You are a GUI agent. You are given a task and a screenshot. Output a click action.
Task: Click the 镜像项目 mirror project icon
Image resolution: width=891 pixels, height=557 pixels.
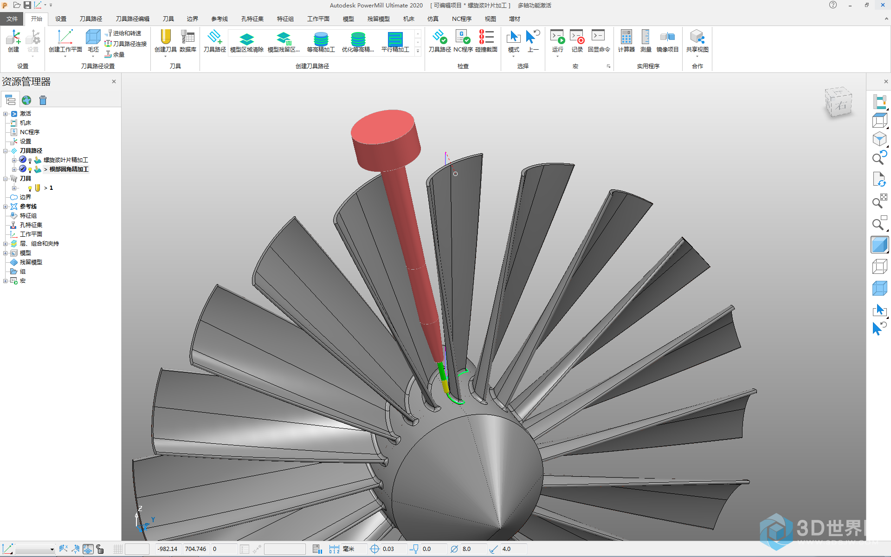tap(667, 37)
